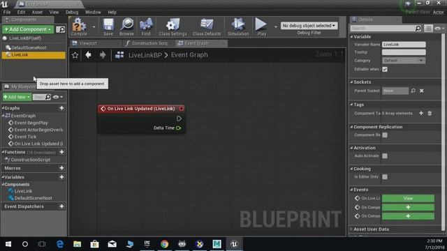Select Event BeginPlay in graphs list
This screenshot has height=251, width=447.
point(31,123)
